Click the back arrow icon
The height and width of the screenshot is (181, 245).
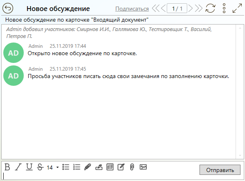[8, 8]
